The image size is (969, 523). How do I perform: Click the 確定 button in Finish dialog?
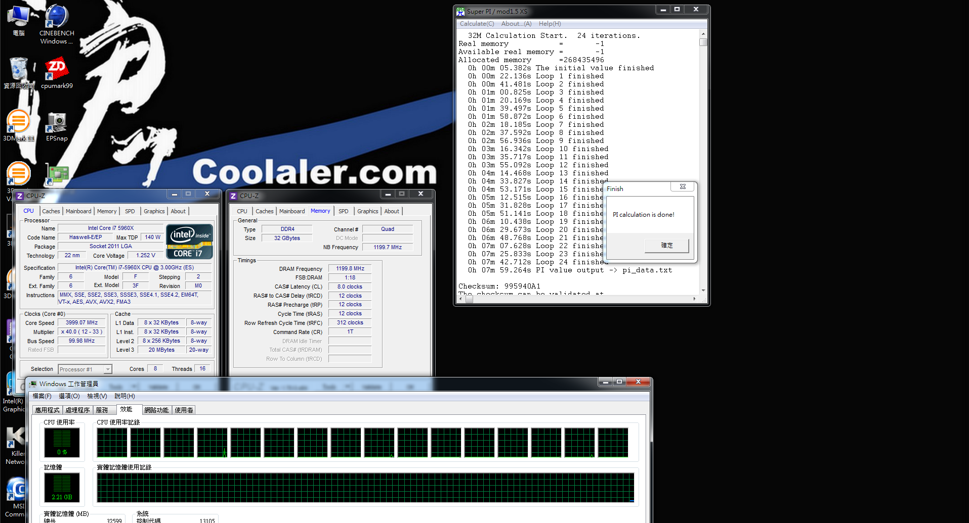click(x=667, y=246)
